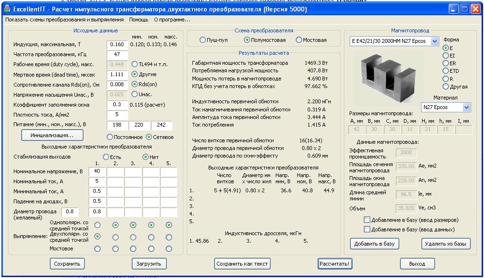Click the current density field 5
484x278 pixels.
pos(117,114)
